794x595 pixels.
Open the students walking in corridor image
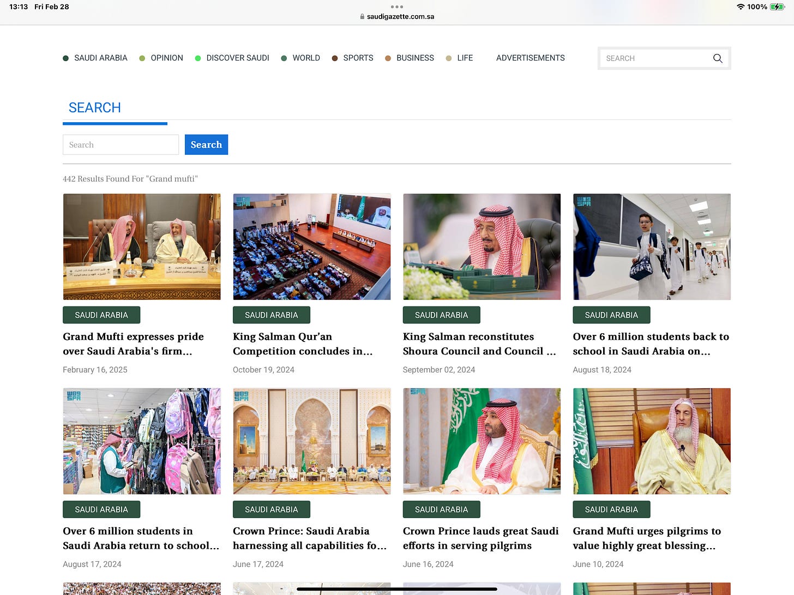point(652,247)
